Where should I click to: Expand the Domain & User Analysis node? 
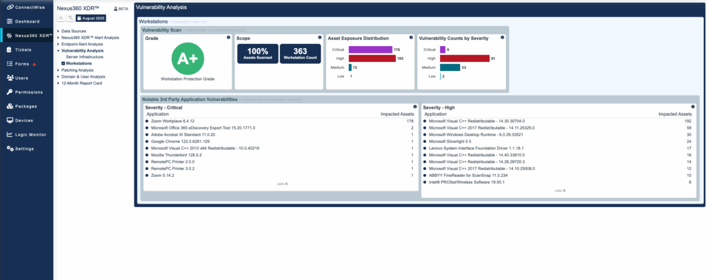tap(59, 76)
